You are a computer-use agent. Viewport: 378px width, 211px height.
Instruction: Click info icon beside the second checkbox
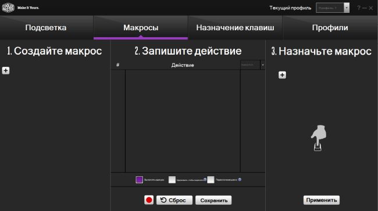[205, 180]
